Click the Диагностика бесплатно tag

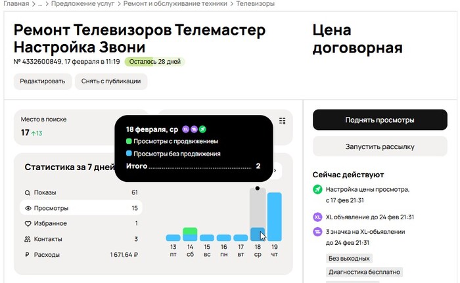pyautogui.click(x=364, y=272)
